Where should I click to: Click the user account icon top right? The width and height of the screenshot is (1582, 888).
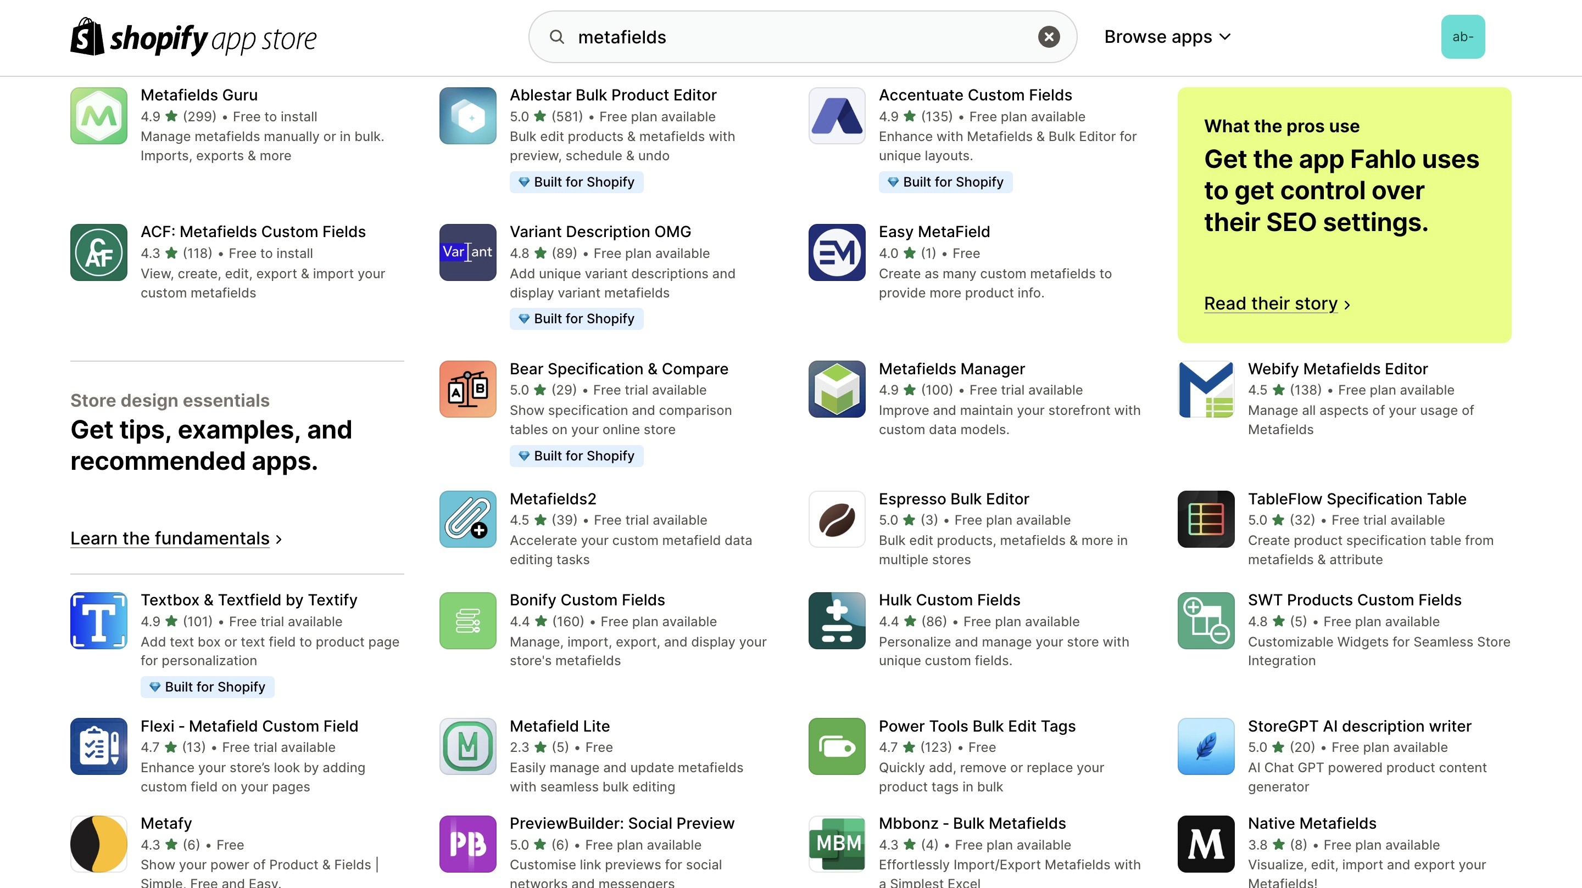coord(1464,36)
